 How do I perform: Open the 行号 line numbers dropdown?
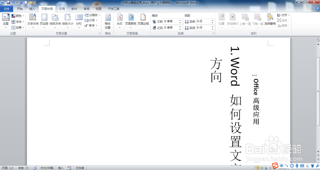(x=91, y=20)
